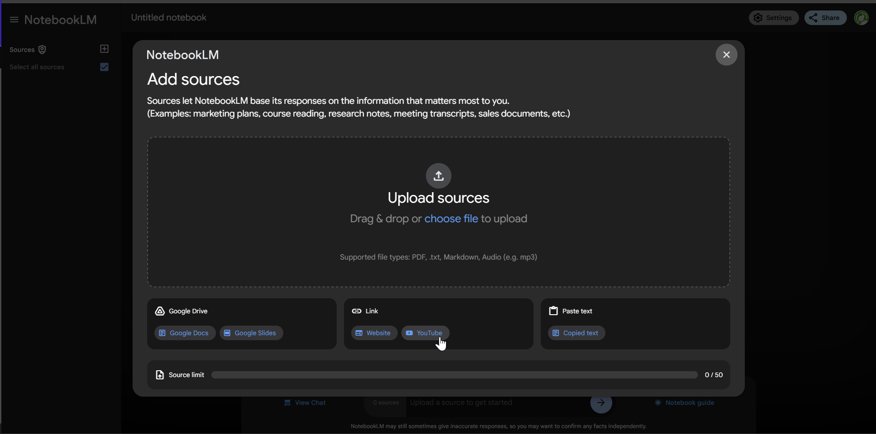
Task: Click the Paste text clipboard icon
Action: coord(553,311)
